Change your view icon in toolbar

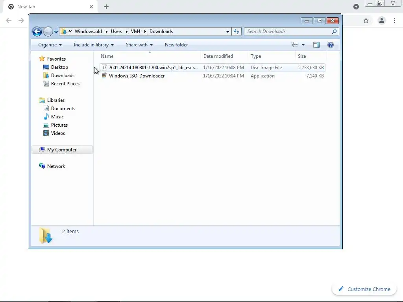(x=294, y=45)
